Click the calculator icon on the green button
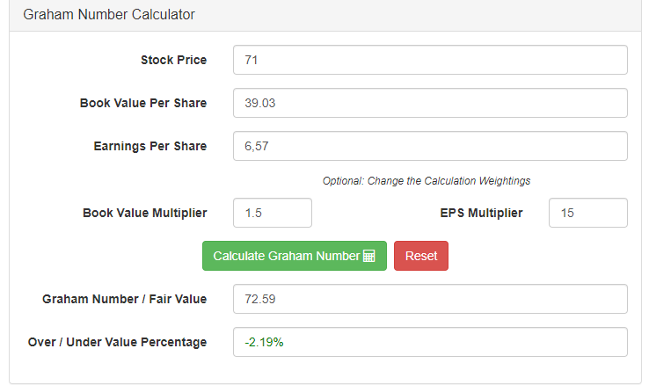Viewport: 649px width, 385px height. pos(369,257)
